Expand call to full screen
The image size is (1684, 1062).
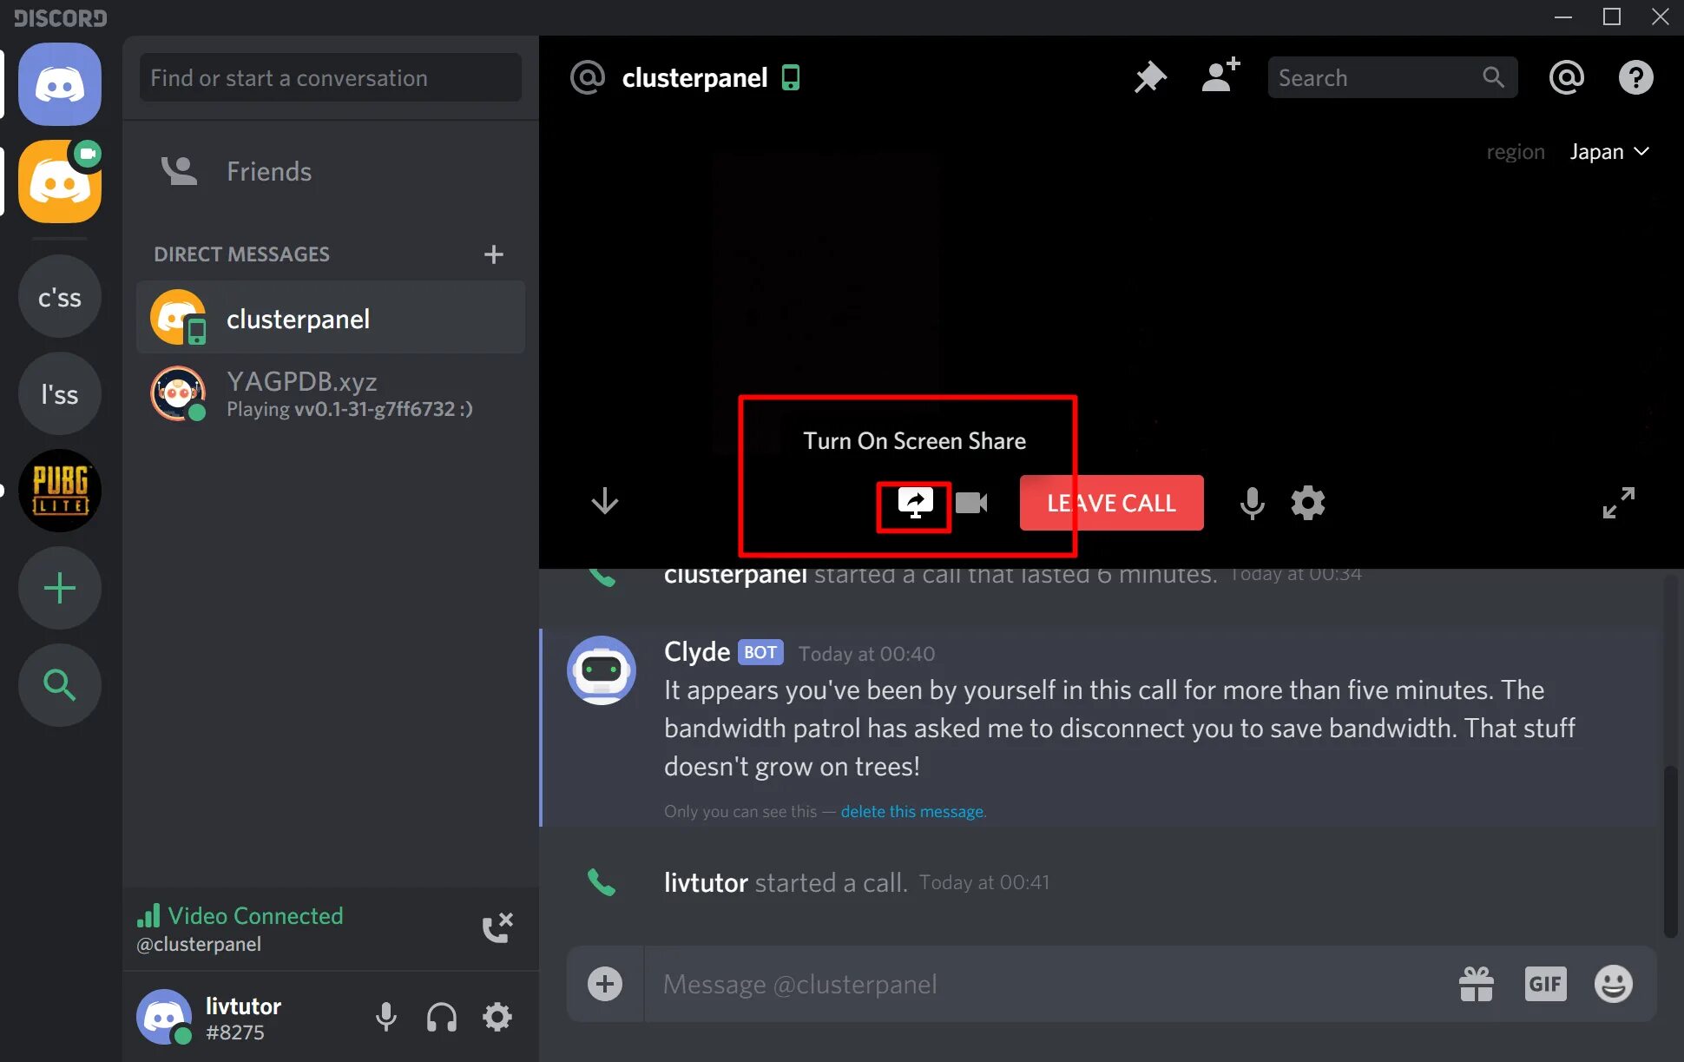pyautogui.click(x=1618, y=503)
